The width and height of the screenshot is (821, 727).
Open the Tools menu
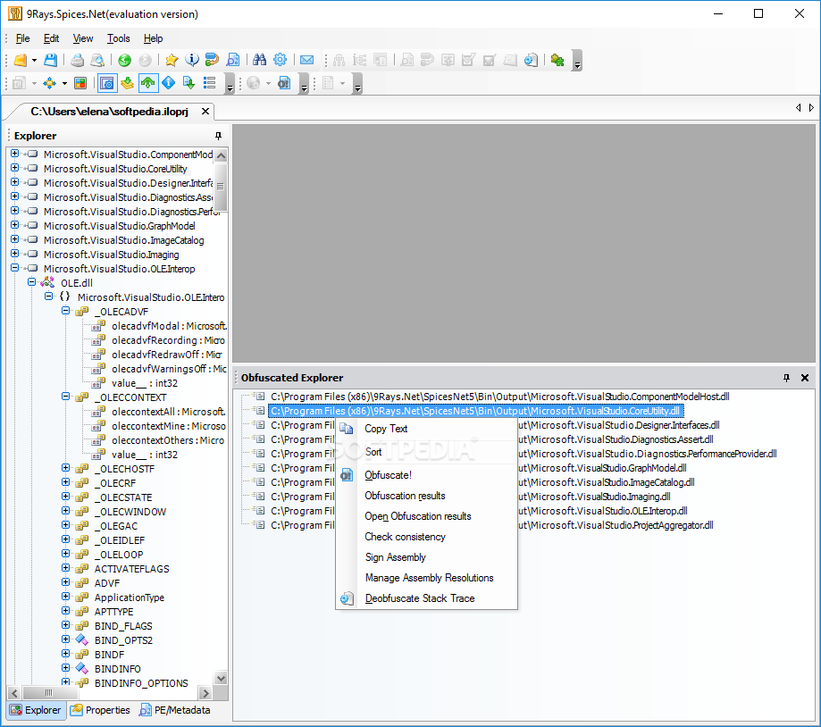click(118, 38)
